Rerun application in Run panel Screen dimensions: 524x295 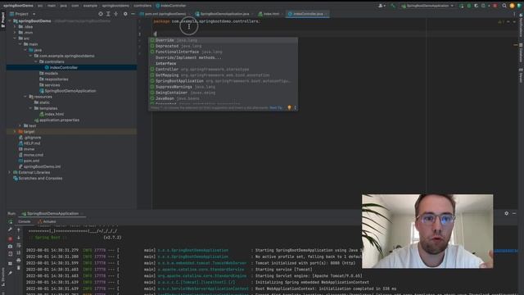click(x=10, y=222)
